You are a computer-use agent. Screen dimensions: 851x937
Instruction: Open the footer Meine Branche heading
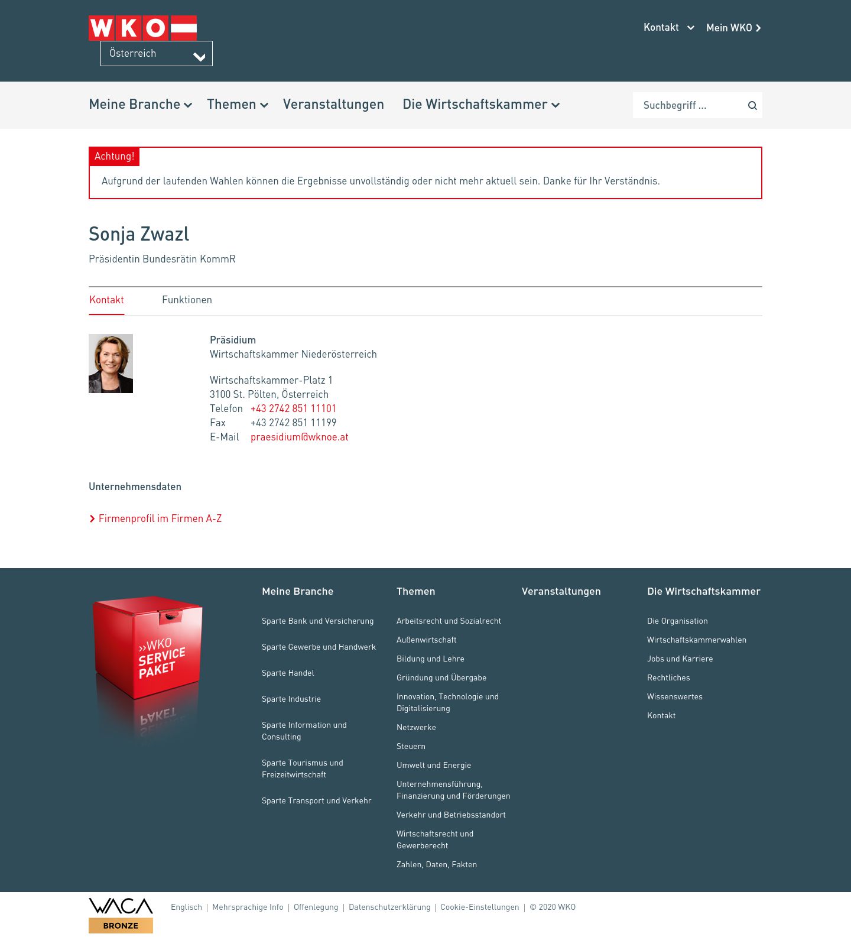(x=297, y=591)
